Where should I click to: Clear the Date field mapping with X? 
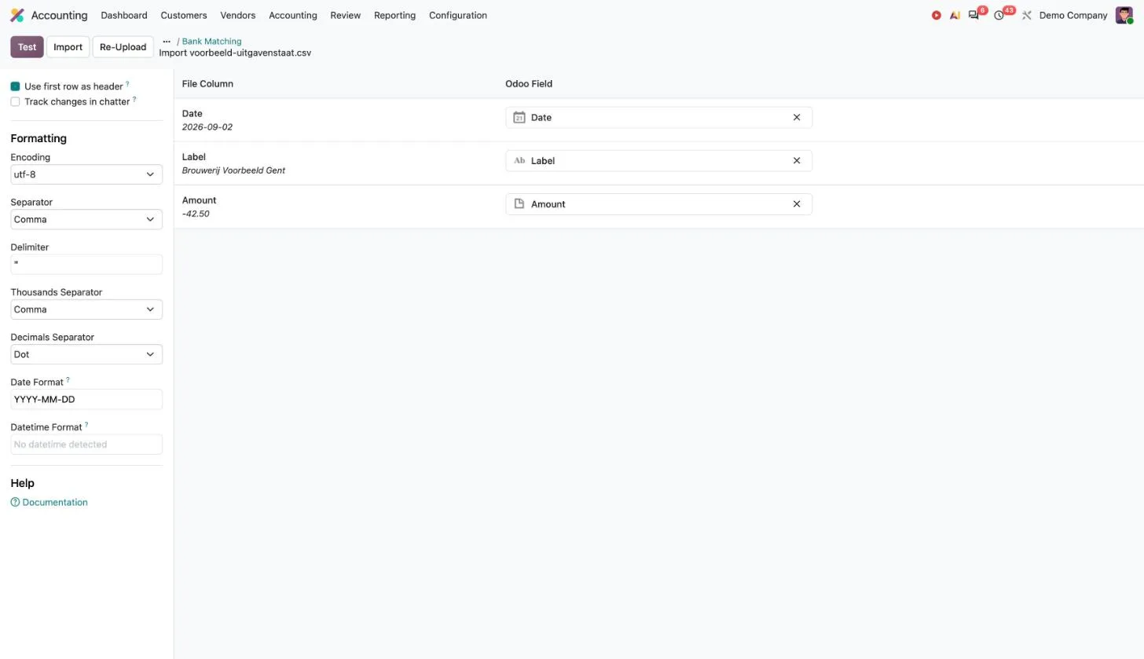point(796,117)
